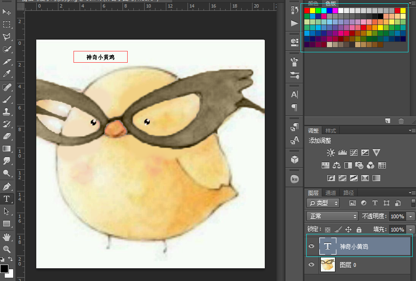416x281 pixels.
Task: Open the 不透明度 opacity slider arrow
Action: coord(411,216)
